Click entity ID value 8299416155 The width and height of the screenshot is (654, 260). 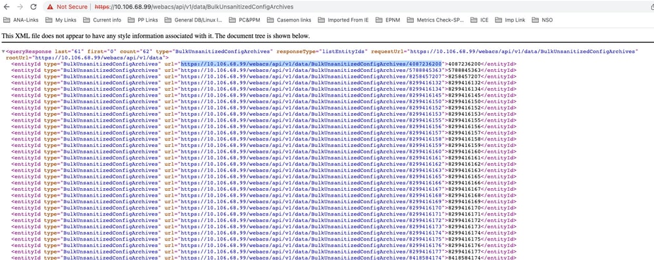[x=464, y=120]
